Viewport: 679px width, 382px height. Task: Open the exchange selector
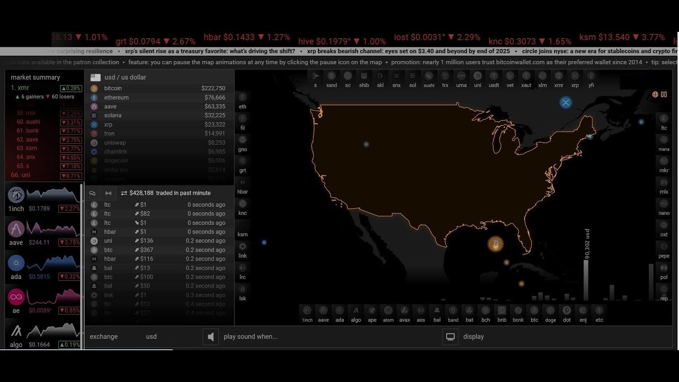pos(104,336)
